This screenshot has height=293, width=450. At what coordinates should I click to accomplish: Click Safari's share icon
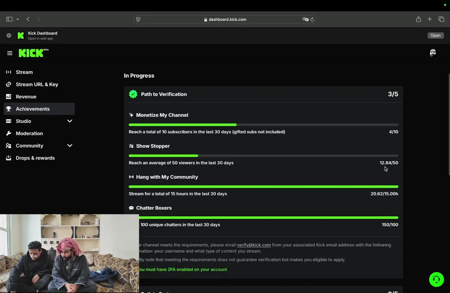pos(418,19)
